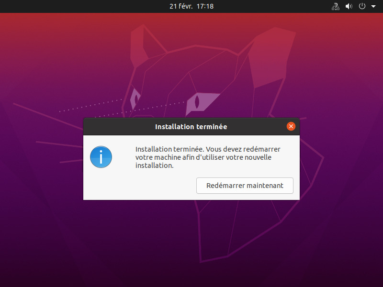Click the cat's left eye on wallpaper
Screen dimensions: 383x287
click(x=135, y=99)
